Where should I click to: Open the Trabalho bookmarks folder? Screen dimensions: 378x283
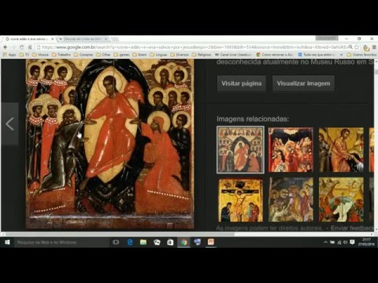tap(61, 54)
